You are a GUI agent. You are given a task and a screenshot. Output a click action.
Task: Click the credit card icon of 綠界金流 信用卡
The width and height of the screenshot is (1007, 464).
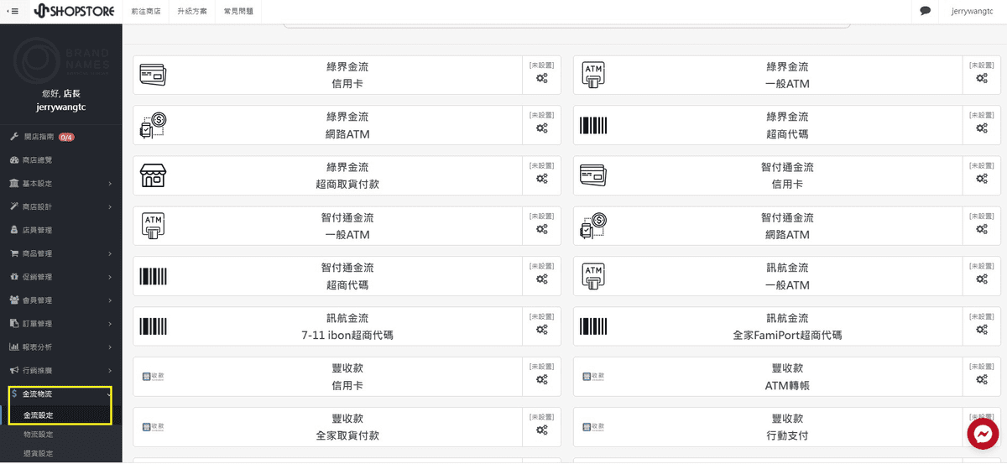pyautogui.click(x=153, y=75)
